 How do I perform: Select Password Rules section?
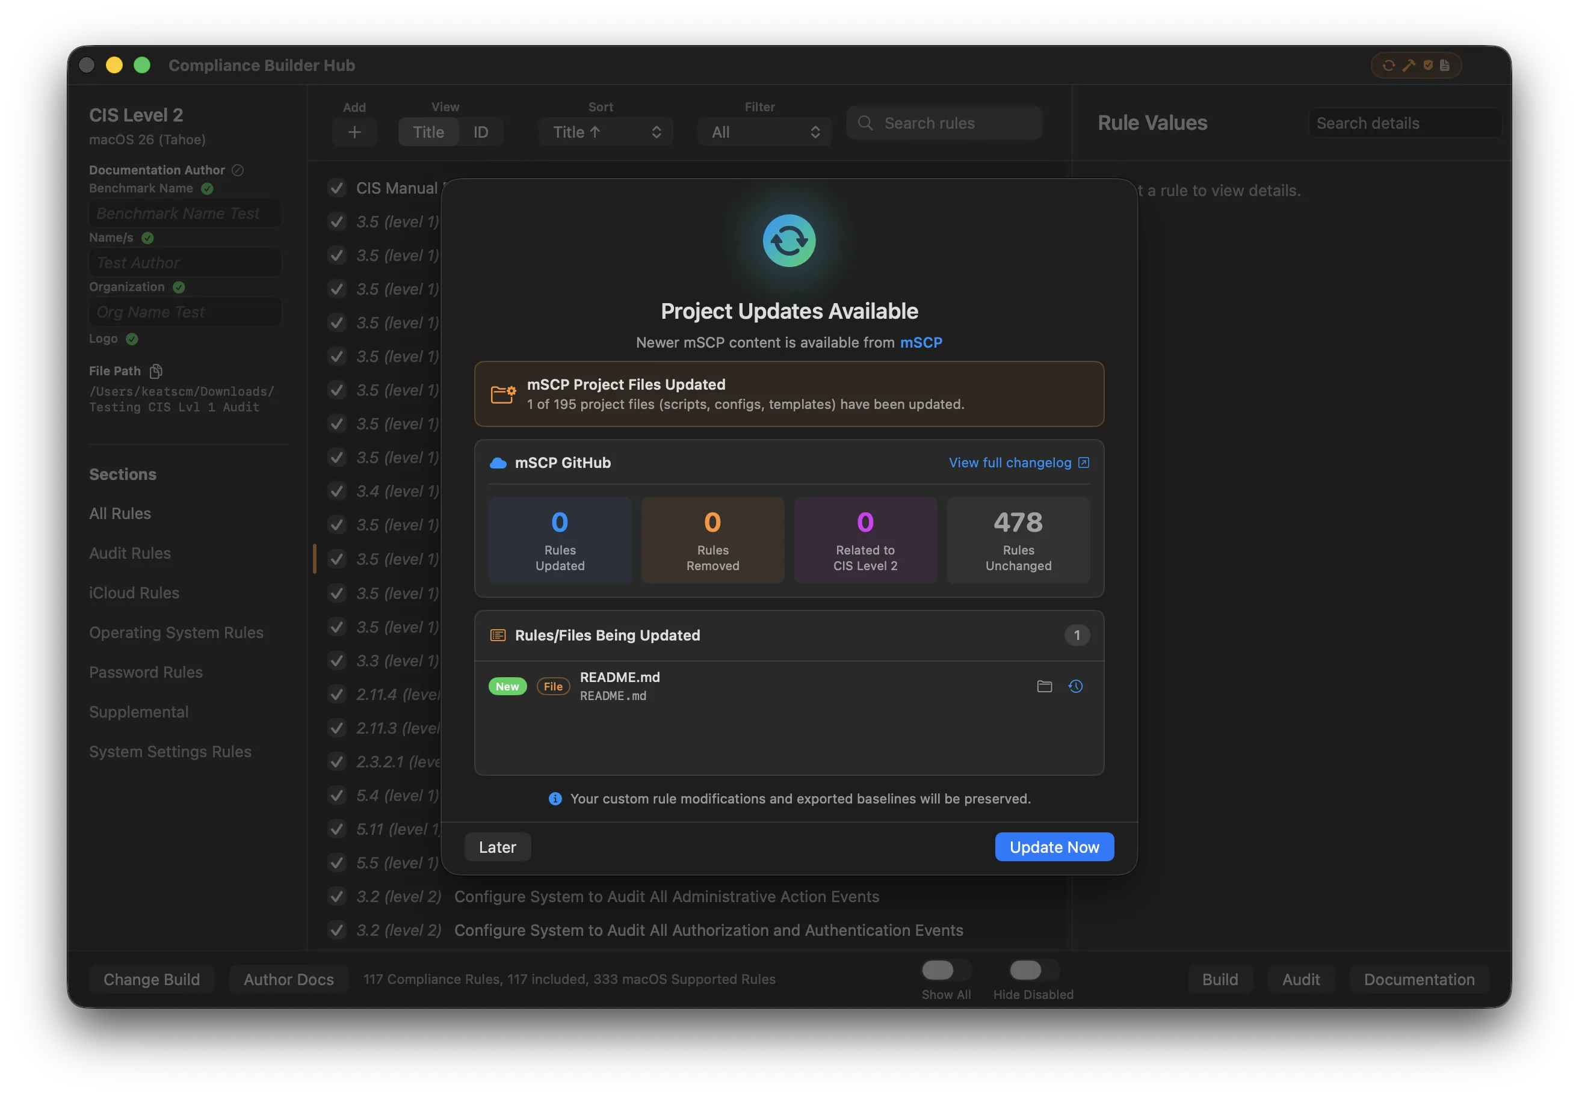(146, 672)
